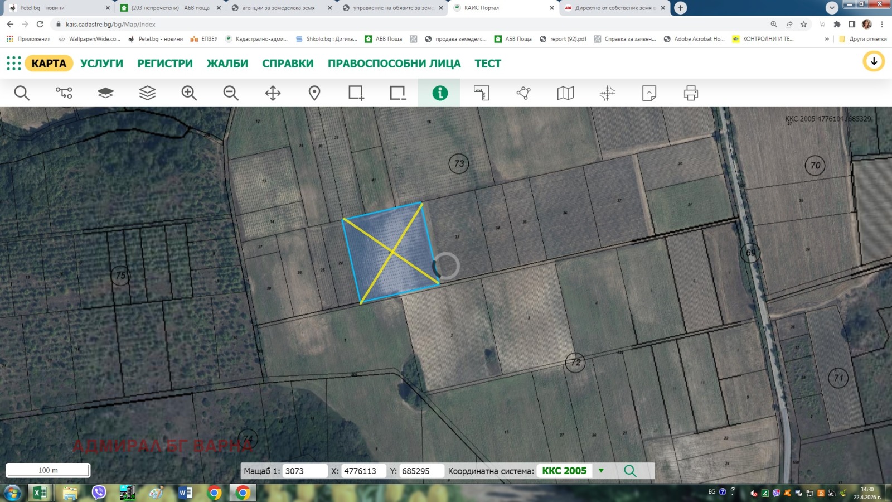The width and height of the screenshot is (892, 502).
Task: Select the zoom out tool
Action: pos(231,93)
